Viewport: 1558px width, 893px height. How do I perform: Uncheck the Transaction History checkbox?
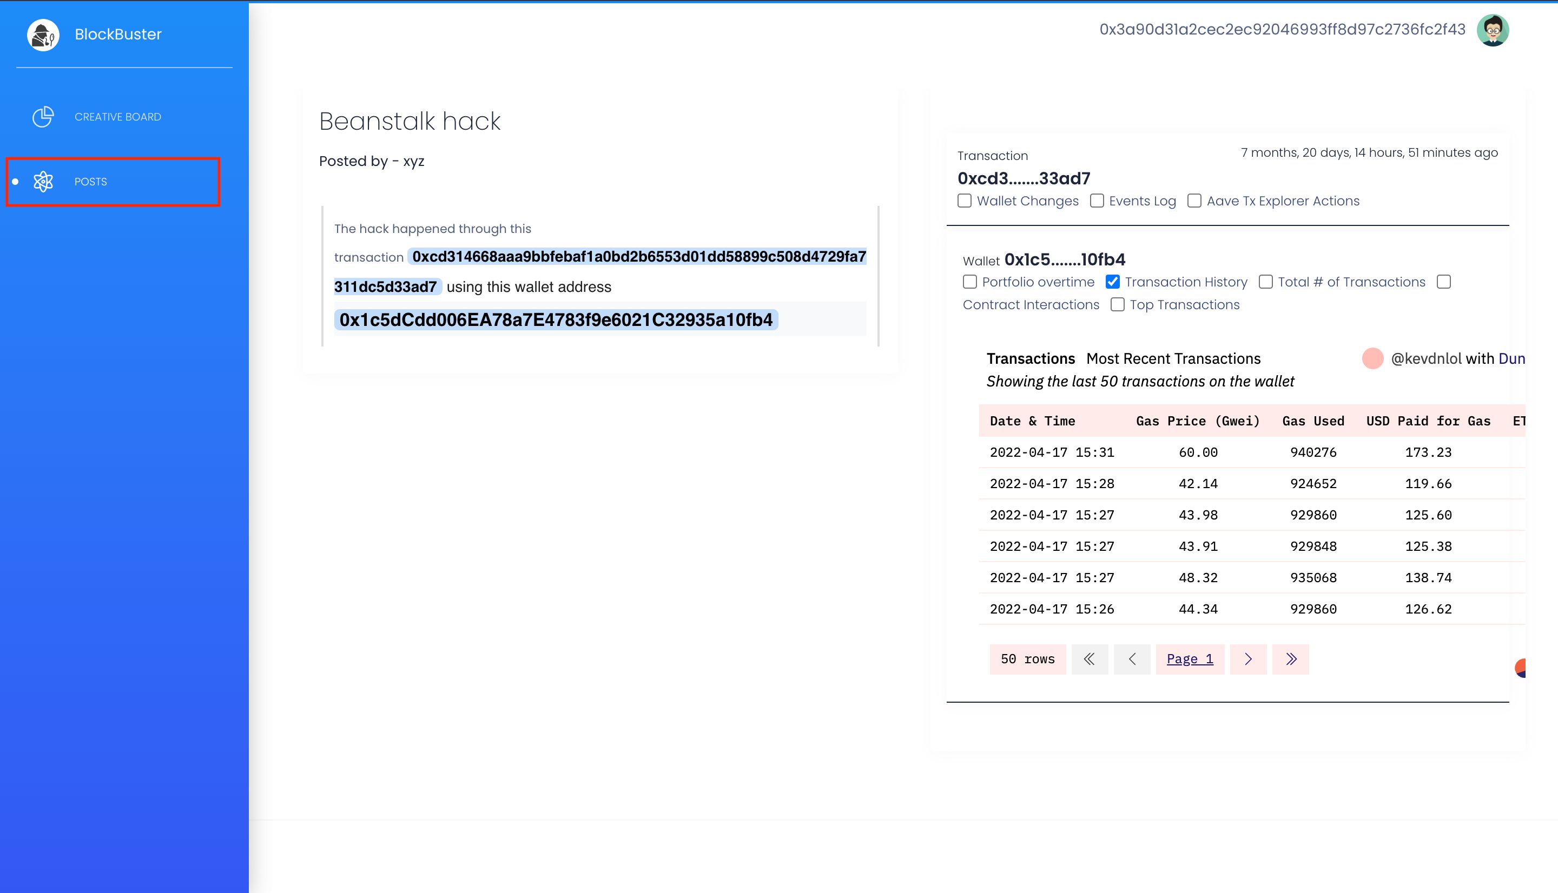tap(1112, 282)
